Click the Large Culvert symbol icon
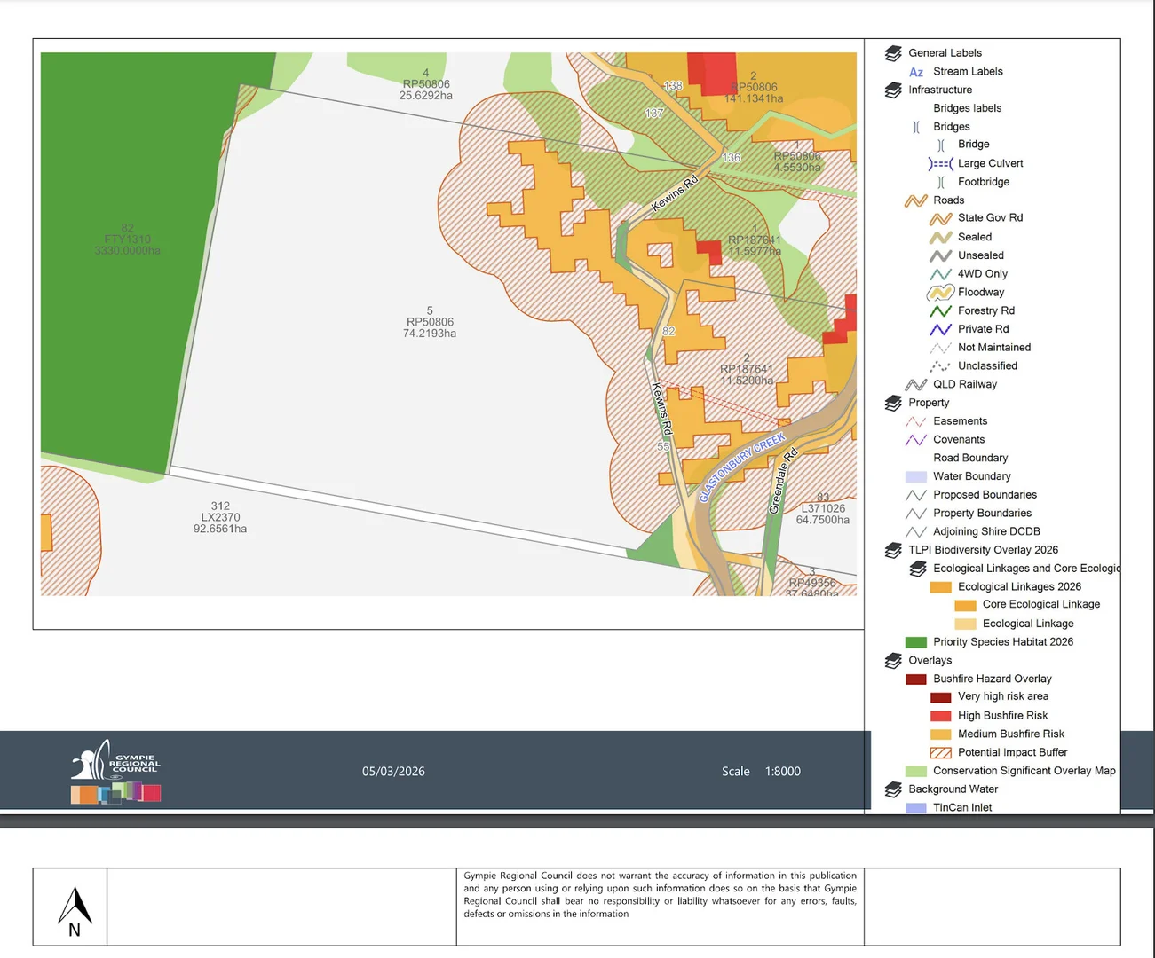This screenshot has height=958, width=1155. pos(941,164)
